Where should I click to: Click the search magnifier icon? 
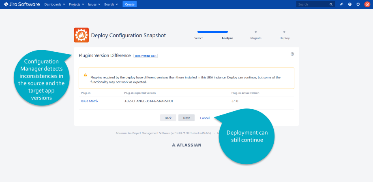[331, 4]
